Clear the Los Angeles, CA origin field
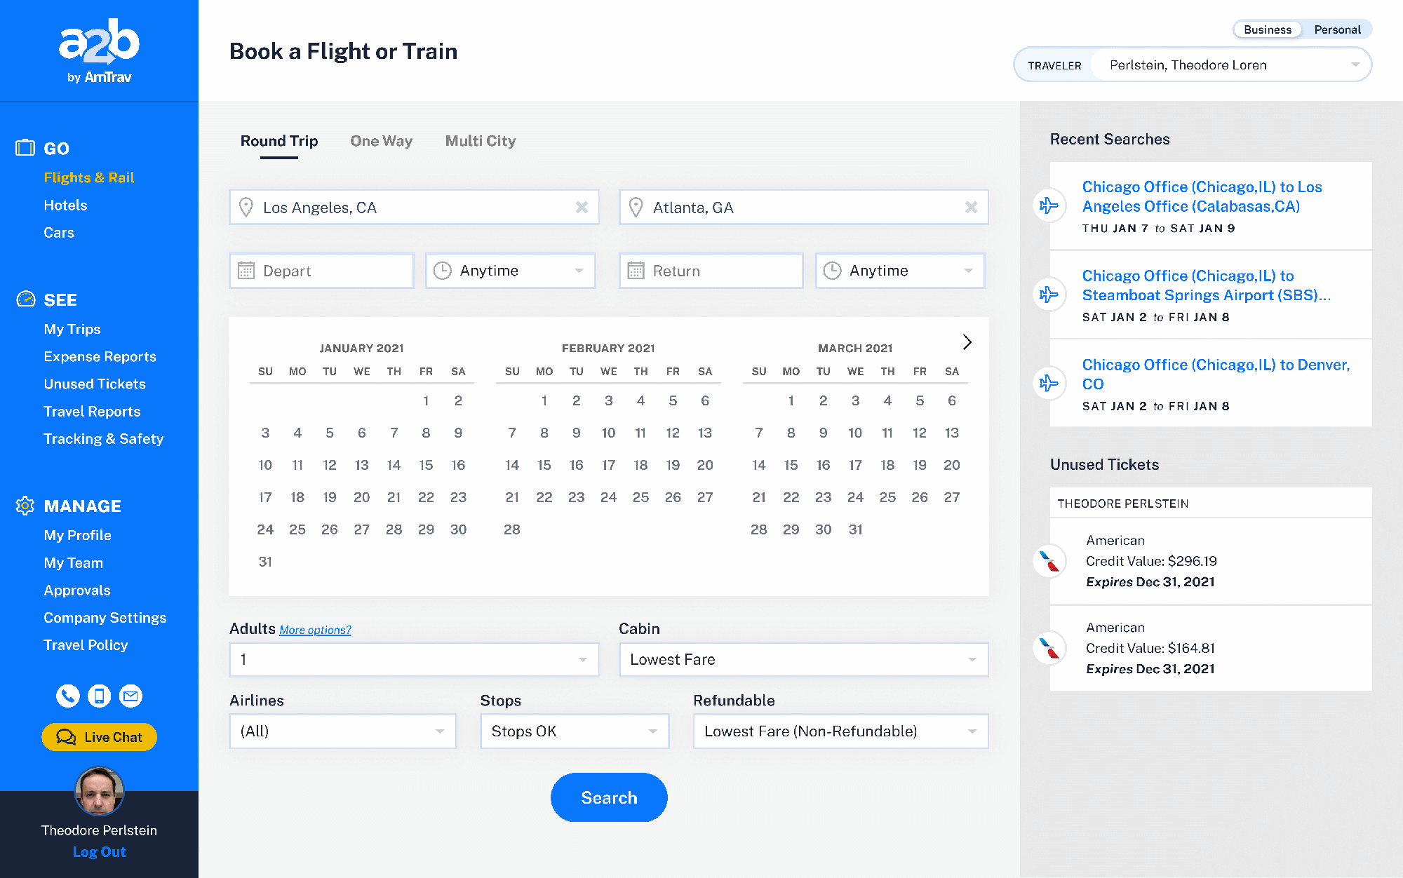This screenshot has height=878, width=1403. tap(582, 207)
